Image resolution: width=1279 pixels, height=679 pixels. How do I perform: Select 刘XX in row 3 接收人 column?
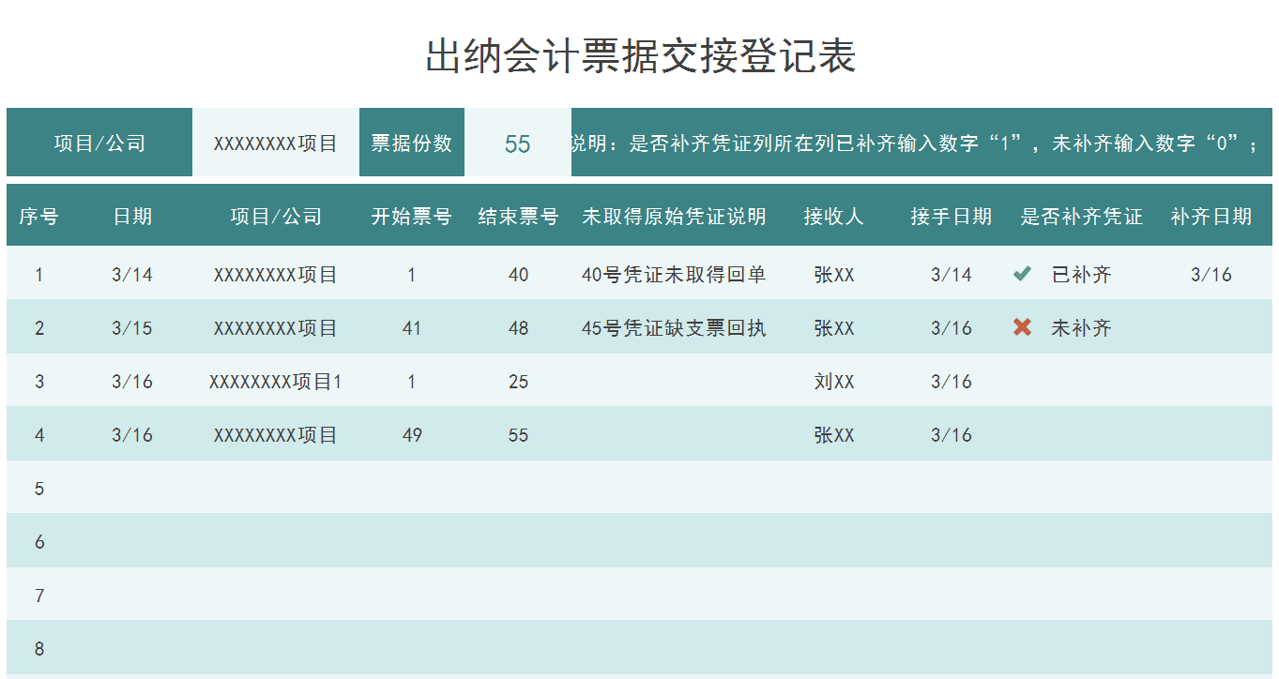(833, 381)
